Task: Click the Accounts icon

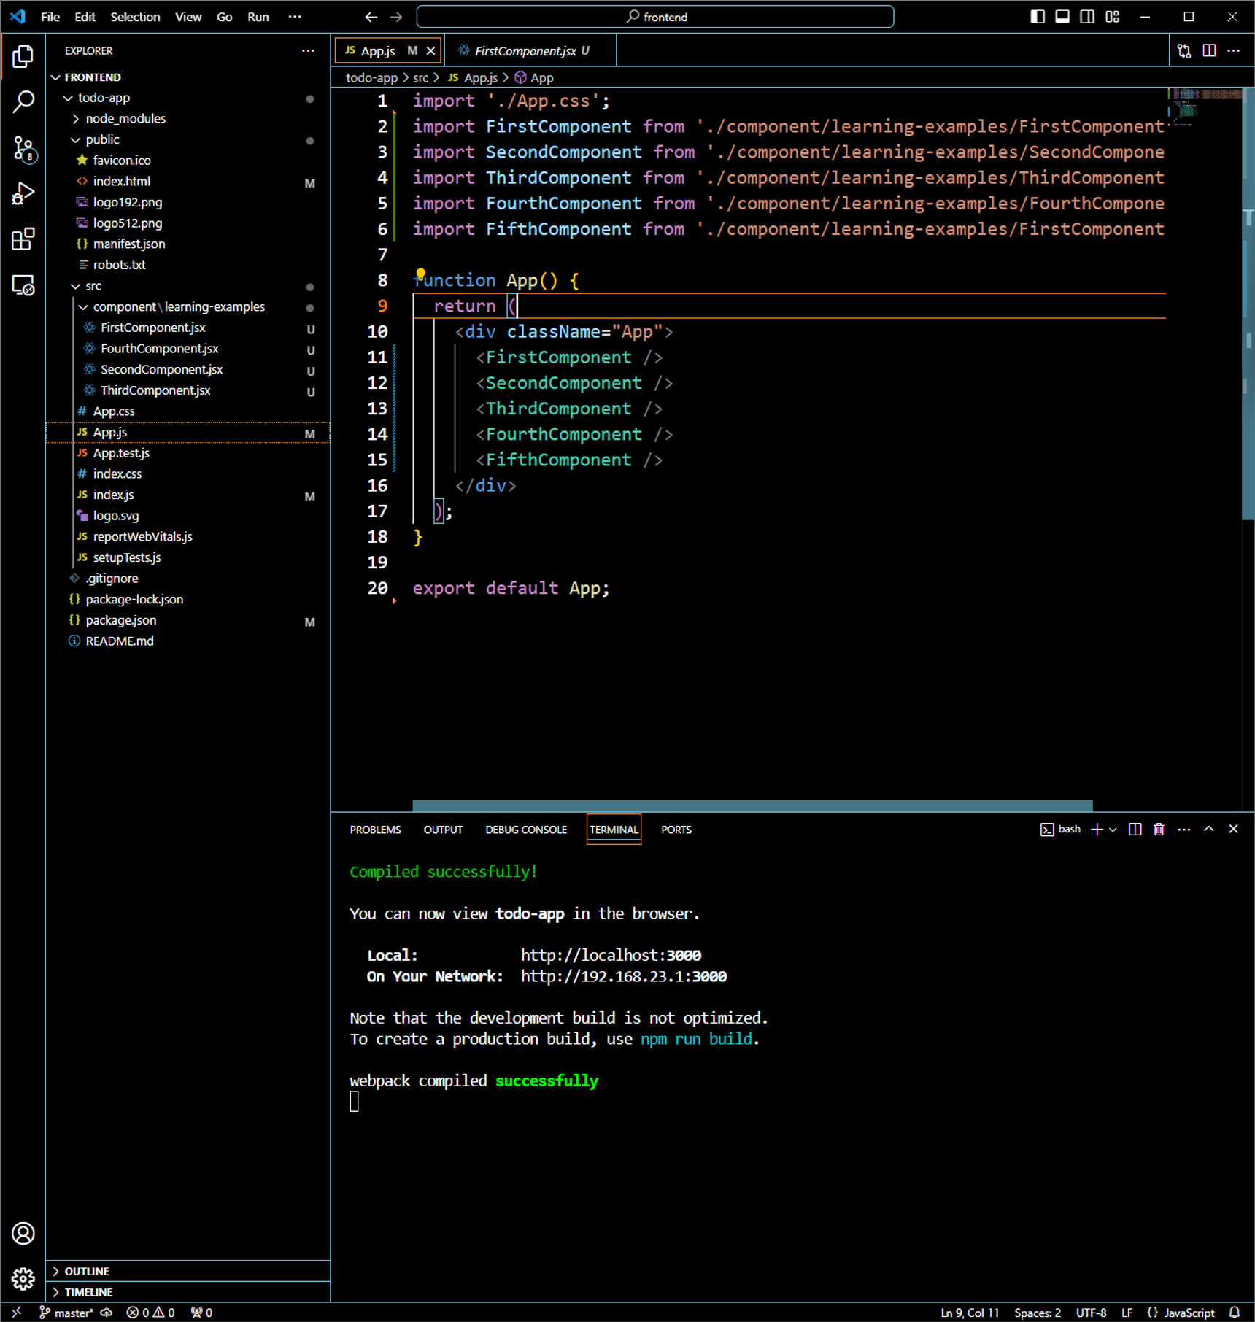Action: point(23,1233)
